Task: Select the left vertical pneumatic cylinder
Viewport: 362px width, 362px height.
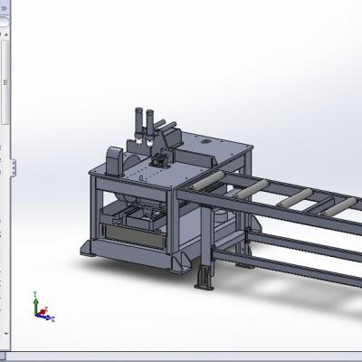Action: point(139,125)
